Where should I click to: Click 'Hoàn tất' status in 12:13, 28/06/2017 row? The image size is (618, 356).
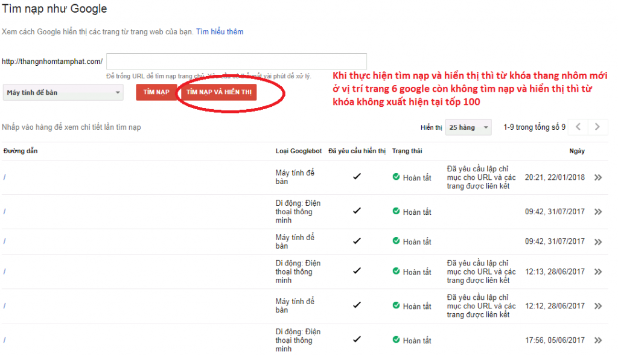[x=417, y=272]
